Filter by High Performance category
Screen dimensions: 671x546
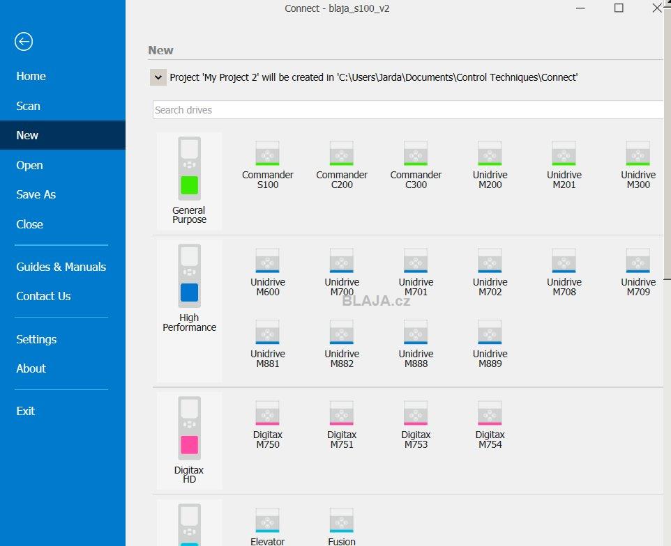(x=189, y=311)
